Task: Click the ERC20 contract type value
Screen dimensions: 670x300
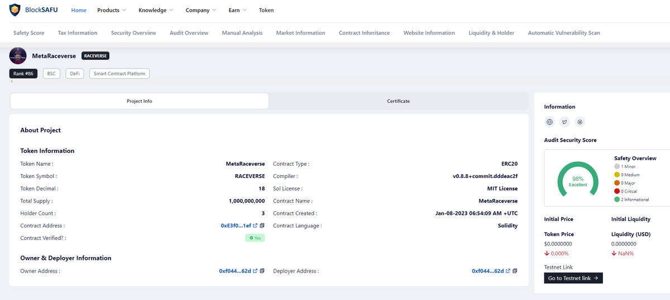Action: click(510, 164)
